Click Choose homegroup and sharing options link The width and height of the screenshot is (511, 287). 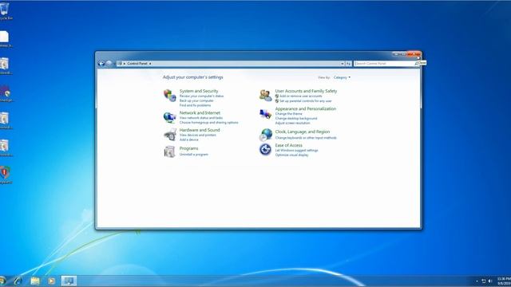(209, 122)
